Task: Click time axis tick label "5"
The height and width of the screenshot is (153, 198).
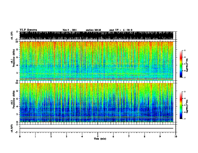Action: tap(98, 136)
